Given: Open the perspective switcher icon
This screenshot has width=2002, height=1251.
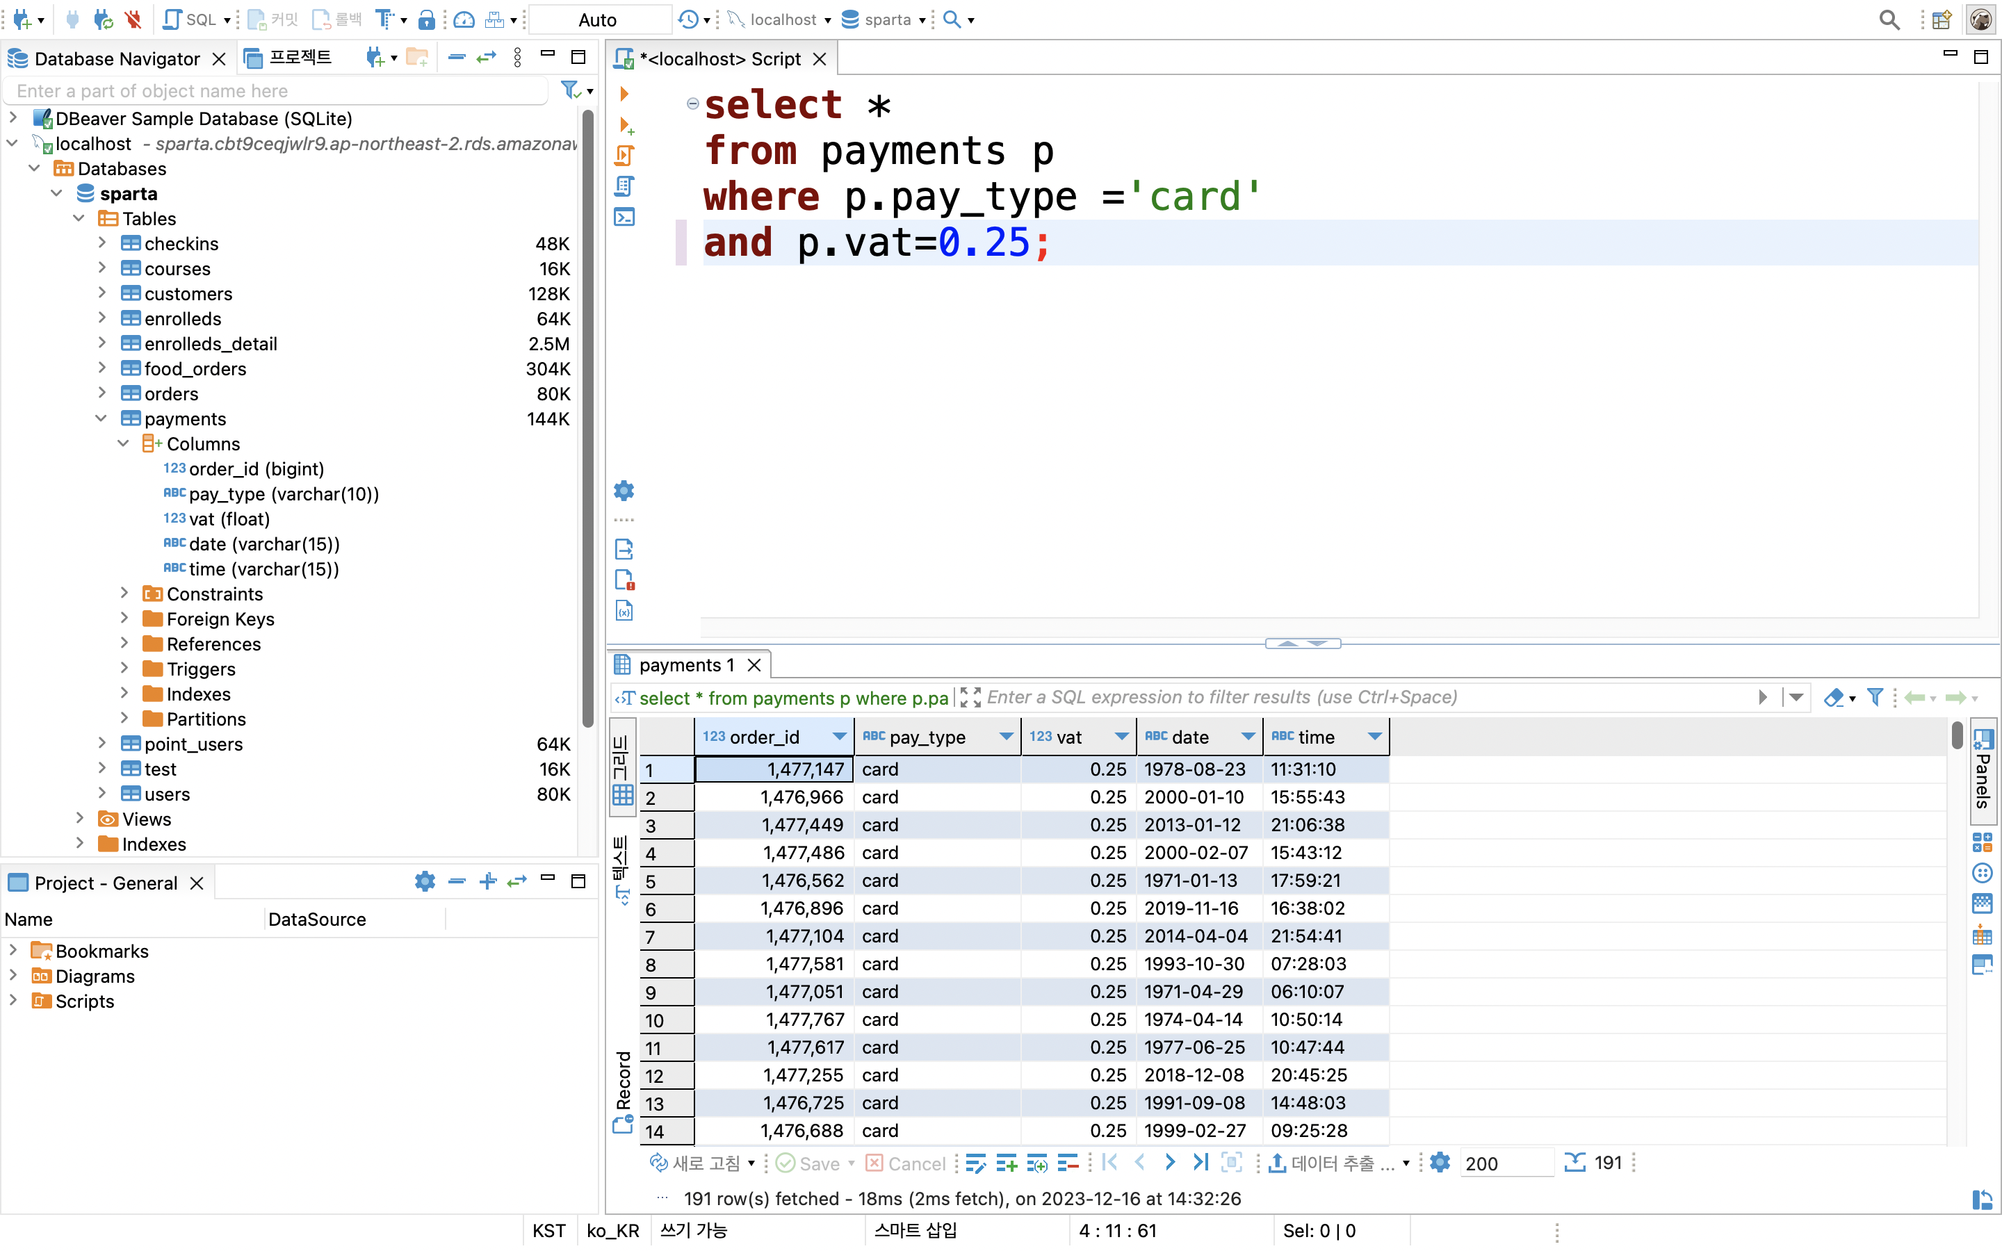Looking at the screenshot, I should [1942, 19].
